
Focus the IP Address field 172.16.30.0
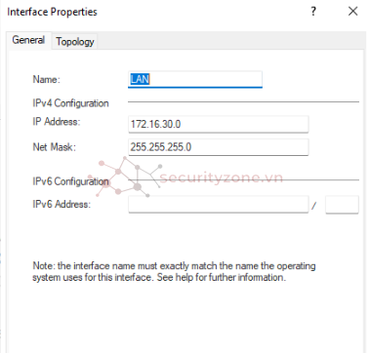click(218, 124)
